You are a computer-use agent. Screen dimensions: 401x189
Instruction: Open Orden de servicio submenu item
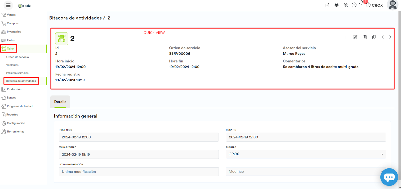tap(18, 57)
